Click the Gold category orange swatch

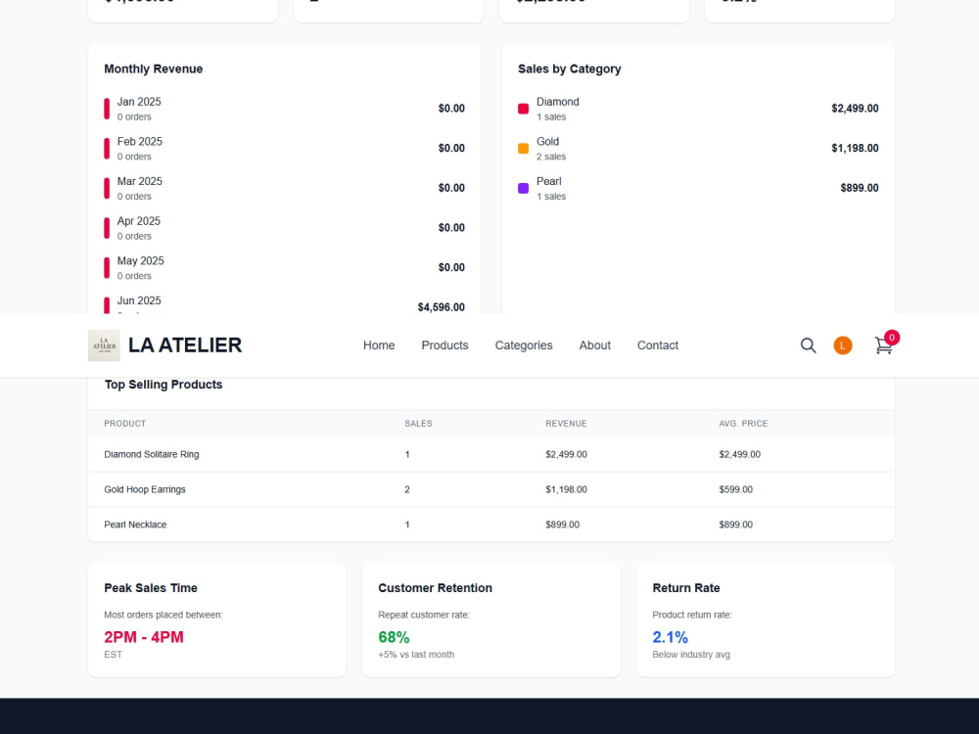(523, 149)
